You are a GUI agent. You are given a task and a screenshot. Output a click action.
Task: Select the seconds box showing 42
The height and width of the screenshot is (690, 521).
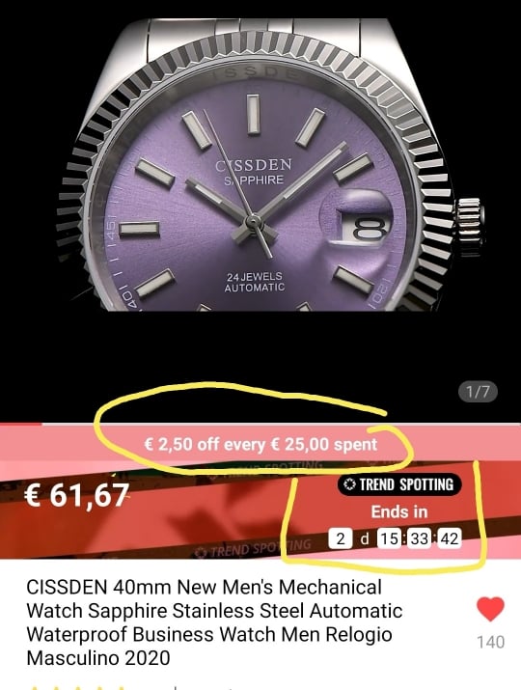(x=450, y=538)
